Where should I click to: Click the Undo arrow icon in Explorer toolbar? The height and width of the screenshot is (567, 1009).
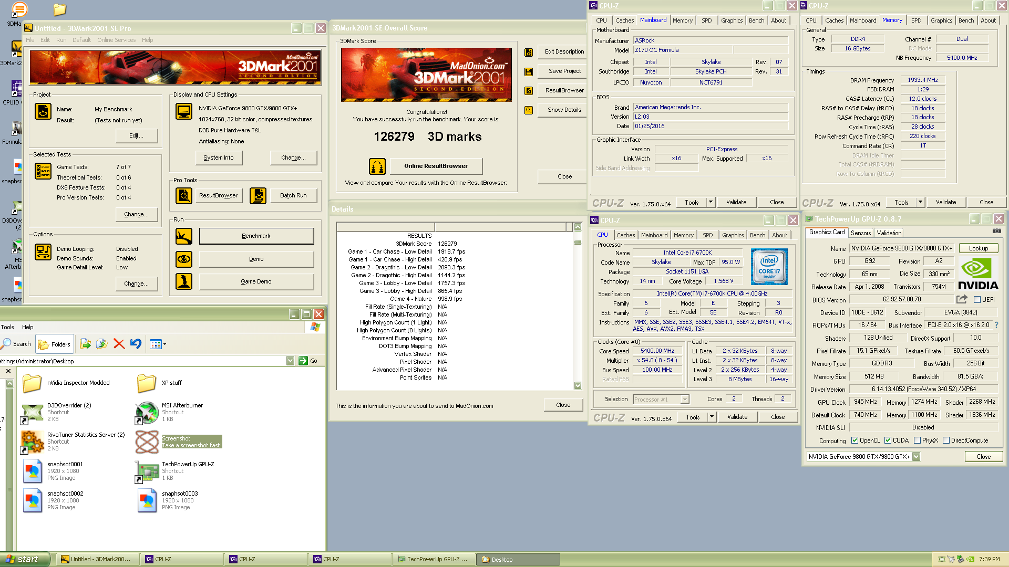136,344
